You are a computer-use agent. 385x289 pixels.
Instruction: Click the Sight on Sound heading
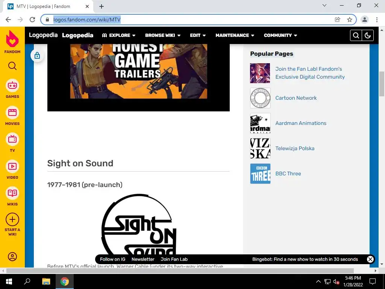pos(80,163)
